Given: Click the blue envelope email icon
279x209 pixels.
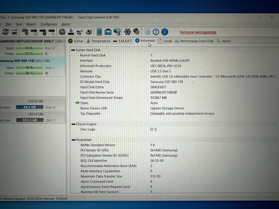Looking at the screenshot, I should click(x=108, y=32).
